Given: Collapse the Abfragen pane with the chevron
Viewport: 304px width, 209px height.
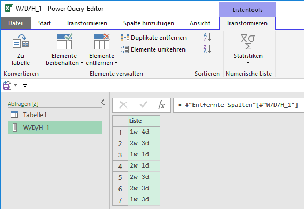Looking at the screenshot, I should coord(103,103).
